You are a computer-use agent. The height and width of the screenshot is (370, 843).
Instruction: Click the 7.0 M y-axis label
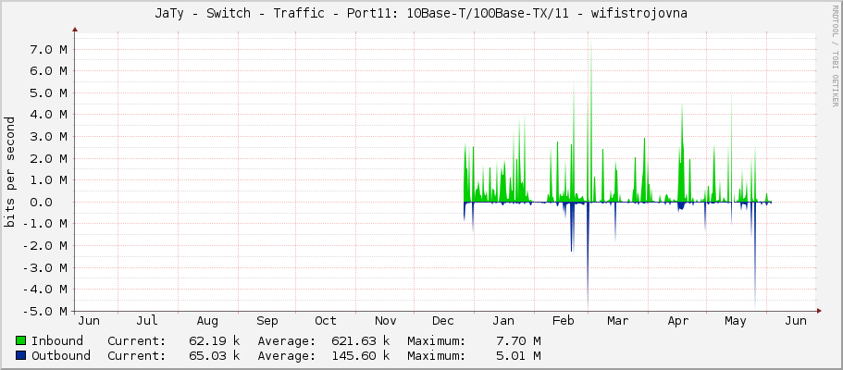pos(49,49)
